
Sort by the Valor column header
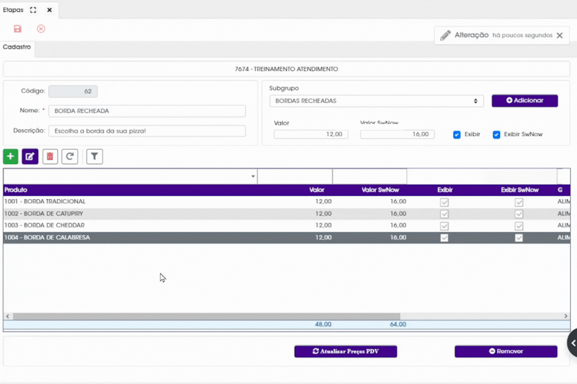(x=317, y=190)
